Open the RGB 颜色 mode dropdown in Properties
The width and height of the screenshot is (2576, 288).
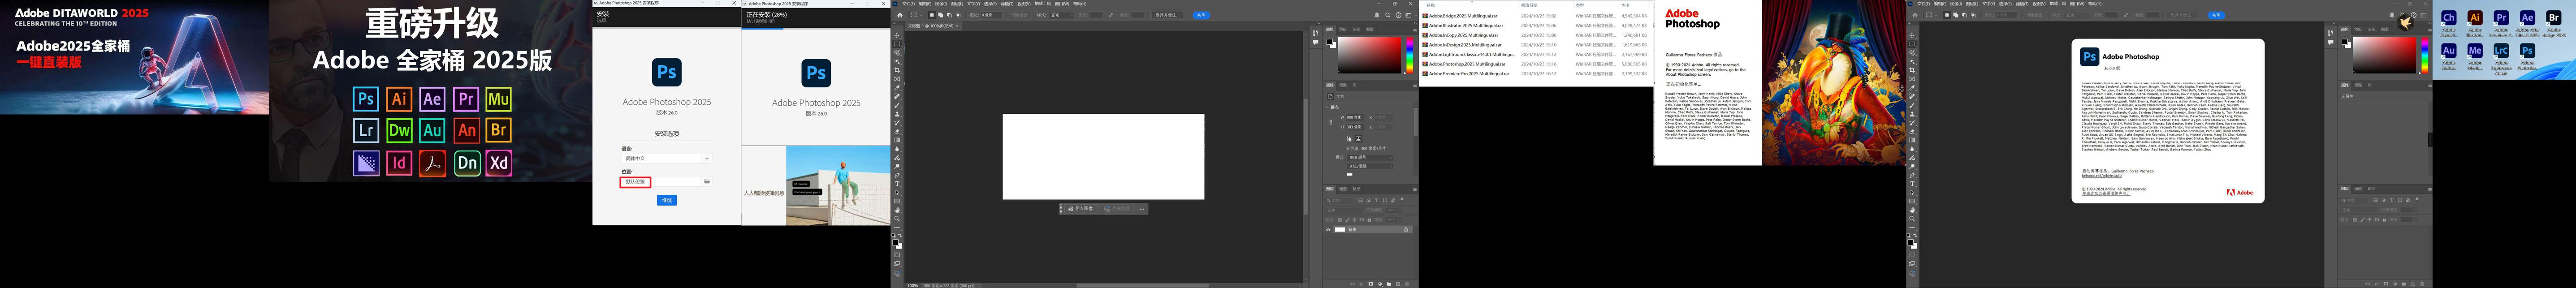(1370, 157)
